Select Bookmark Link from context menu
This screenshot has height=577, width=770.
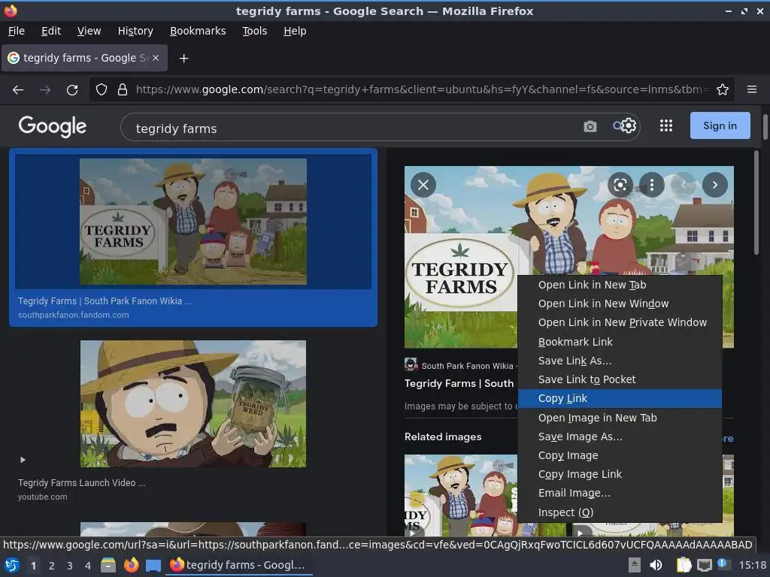tap(620, 342)
